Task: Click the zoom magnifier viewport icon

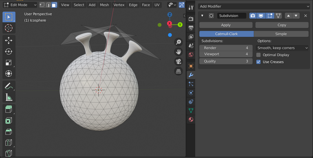Action: click(179, 42)
